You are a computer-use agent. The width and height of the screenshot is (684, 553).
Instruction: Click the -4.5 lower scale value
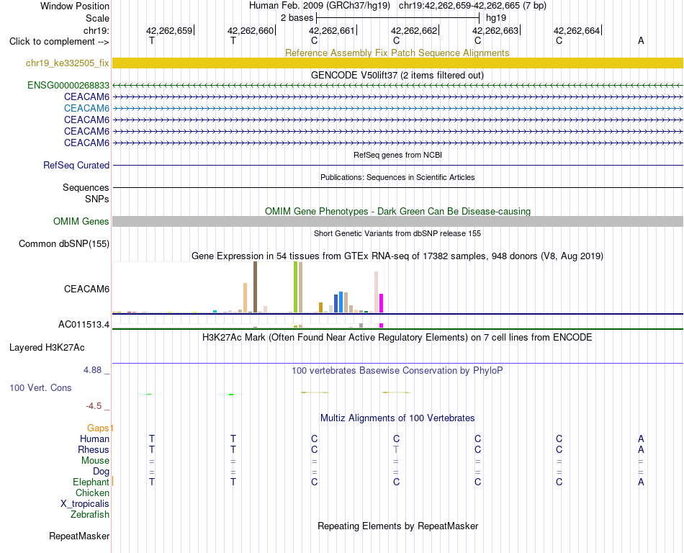point(94,406)
